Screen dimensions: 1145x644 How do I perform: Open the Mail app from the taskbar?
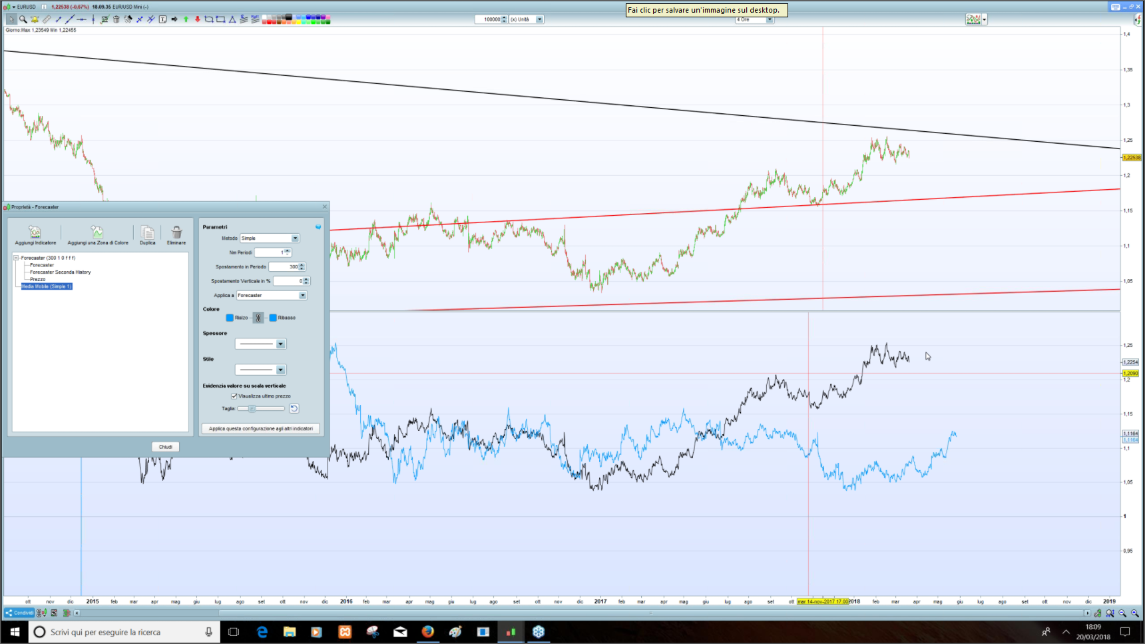pos(400,632)
